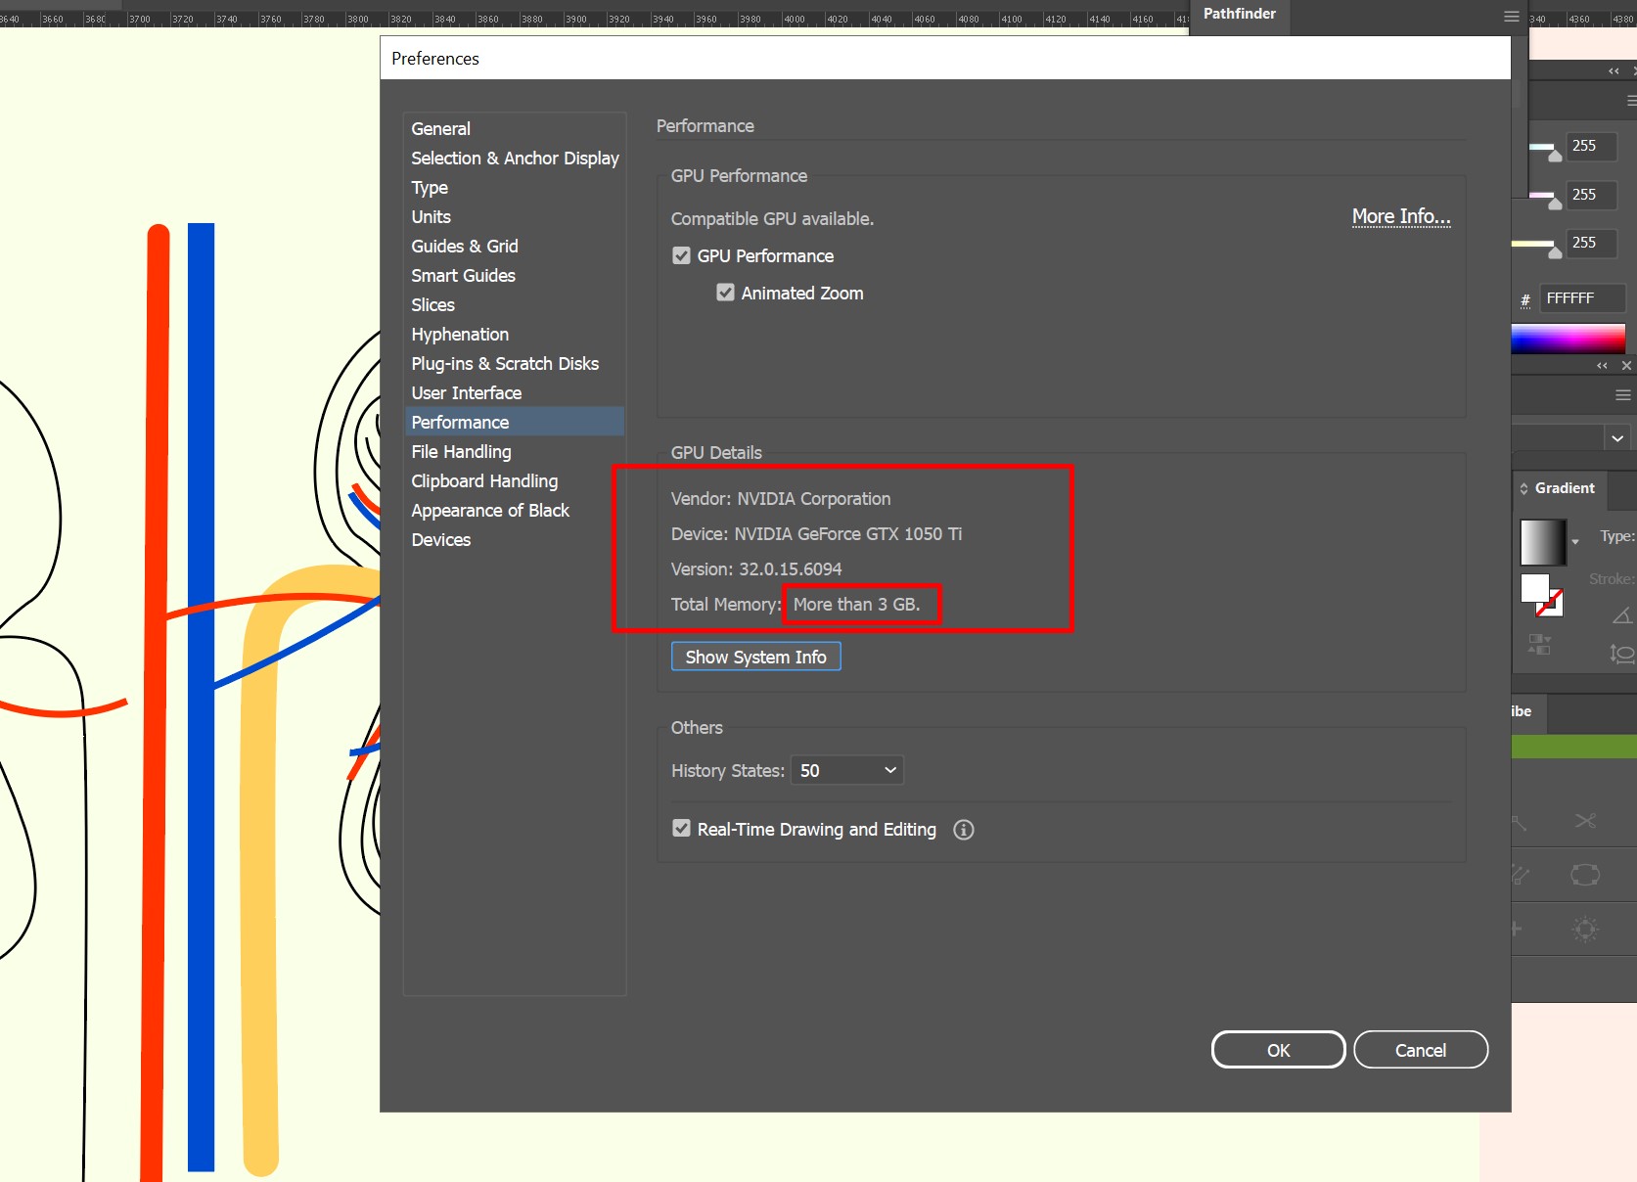Viewport: 1637px width, 1182px height.
Task: Uncheck Animated Zoom
Action: pyautogui.click(x=725, y=292)
